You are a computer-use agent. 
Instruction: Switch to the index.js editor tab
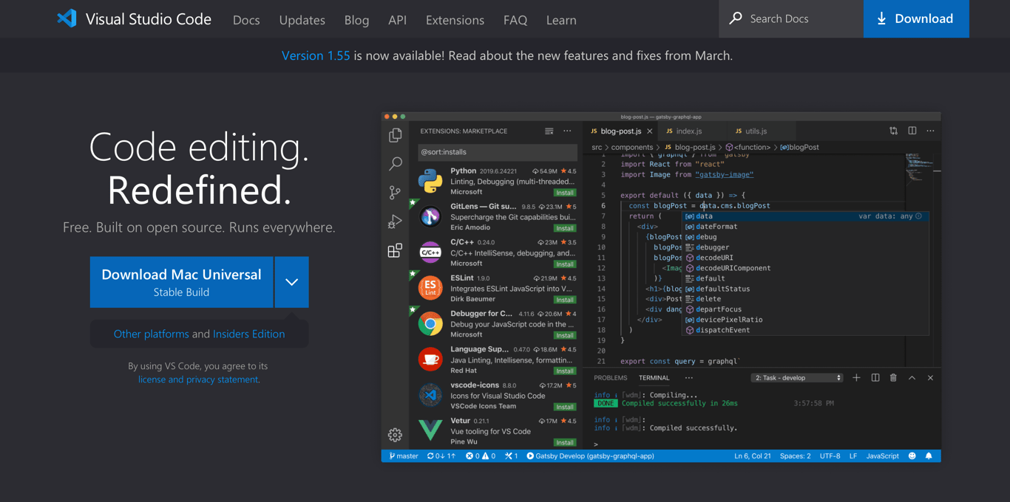pyautogui.click(x=688, y=131)
